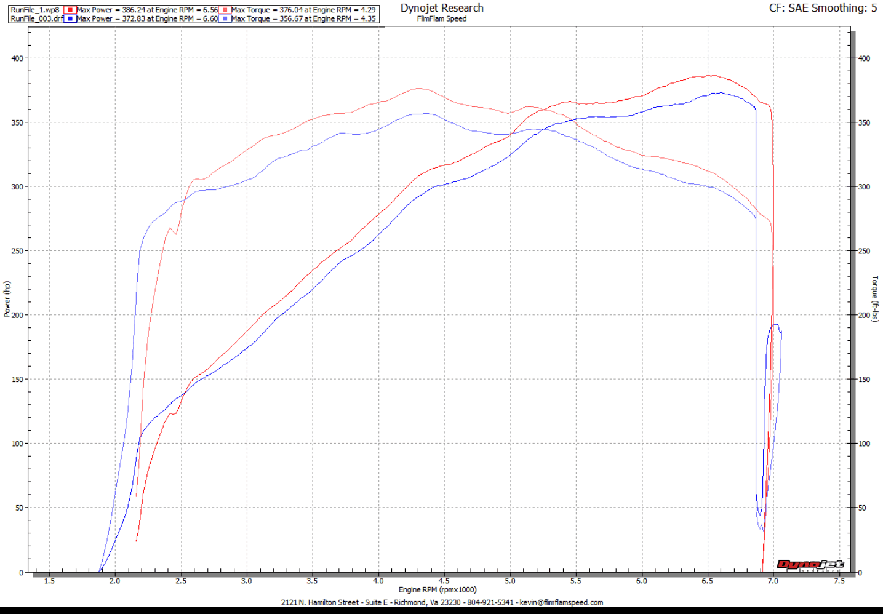883x614 pixels.
Task: Click the 7.5 tick on the RPM axis
Action: [x=839, y=581]
